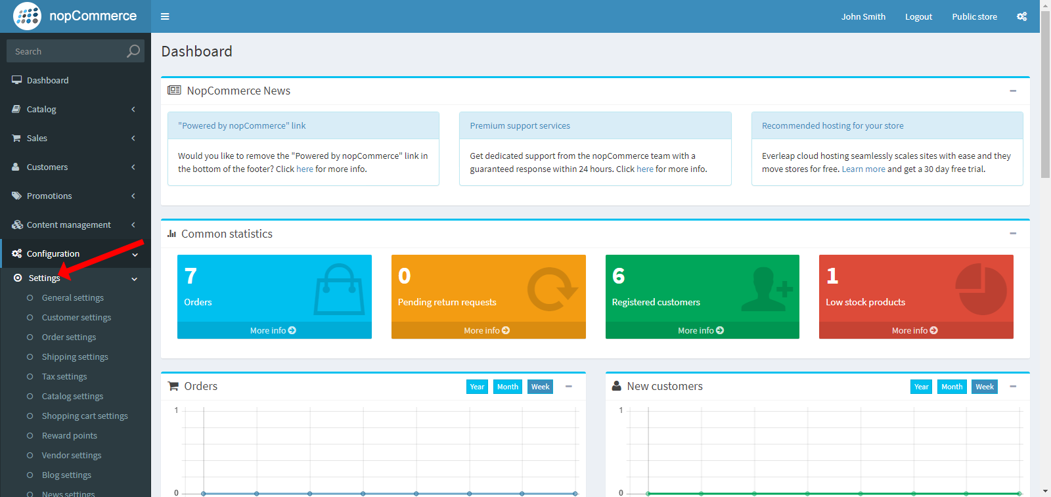
Task: Open Reward points in sidebar
Action: click(x=70, y=435)
